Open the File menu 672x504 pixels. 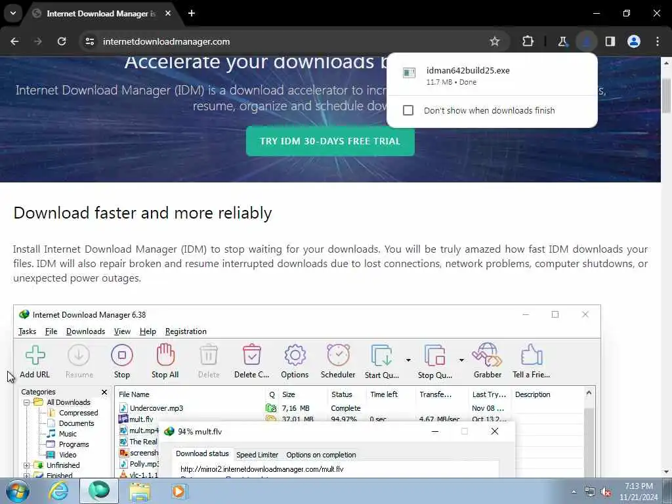51,331
